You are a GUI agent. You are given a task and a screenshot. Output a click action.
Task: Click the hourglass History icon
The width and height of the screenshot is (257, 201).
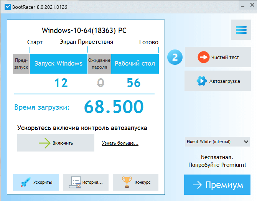75,182
